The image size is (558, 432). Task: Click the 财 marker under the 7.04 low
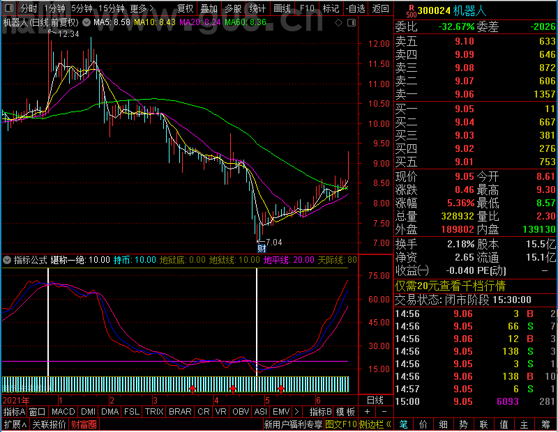[262, 249]
